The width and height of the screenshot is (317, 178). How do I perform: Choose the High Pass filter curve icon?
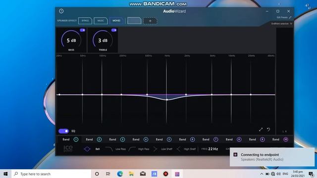pyautogui.click(x=132, y=149)
